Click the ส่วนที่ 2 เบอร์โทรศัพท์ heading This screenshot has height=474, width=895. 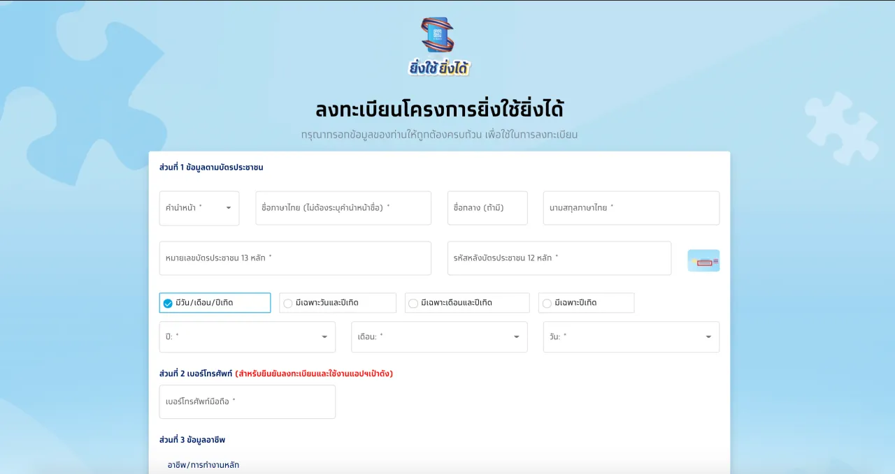pyautogui.click(x=196, y=373)
